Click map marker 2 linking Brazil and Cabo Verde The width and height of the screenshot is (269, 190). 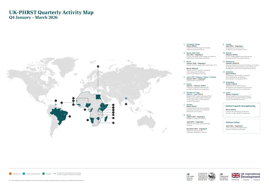click(x=62, y=103)
